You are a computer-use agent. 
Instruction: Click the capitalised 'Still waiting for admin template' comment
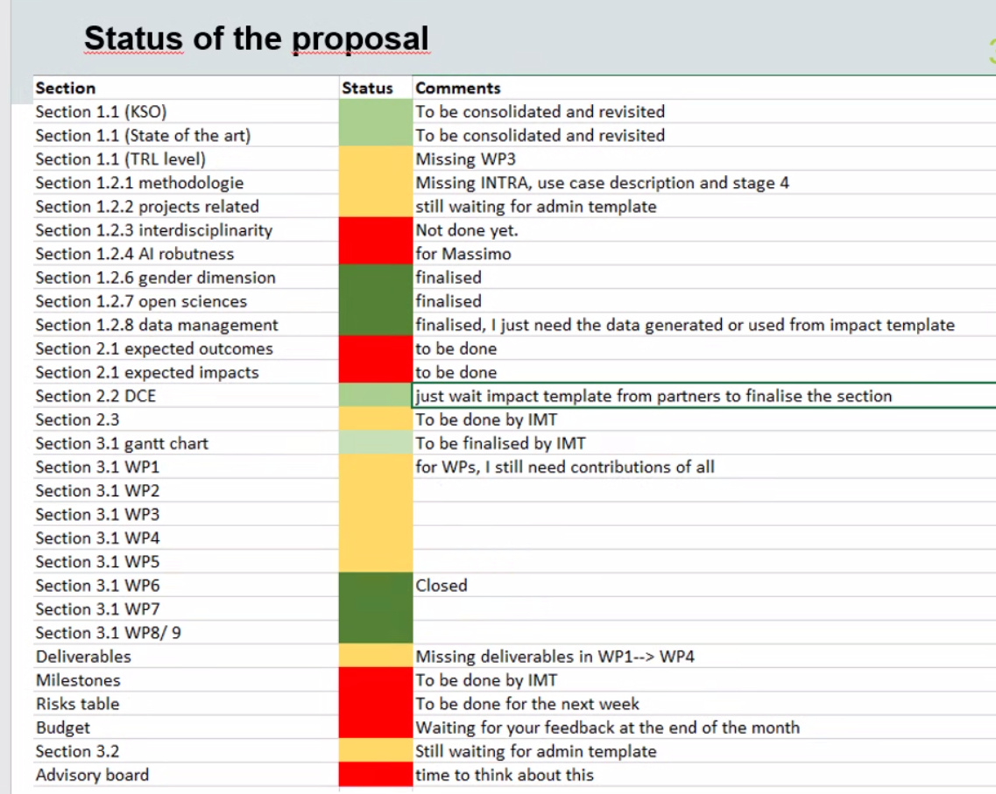pos(536,751)
